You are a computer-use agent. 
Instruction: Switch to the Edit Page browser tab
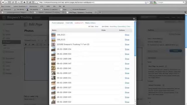(81, 12)
